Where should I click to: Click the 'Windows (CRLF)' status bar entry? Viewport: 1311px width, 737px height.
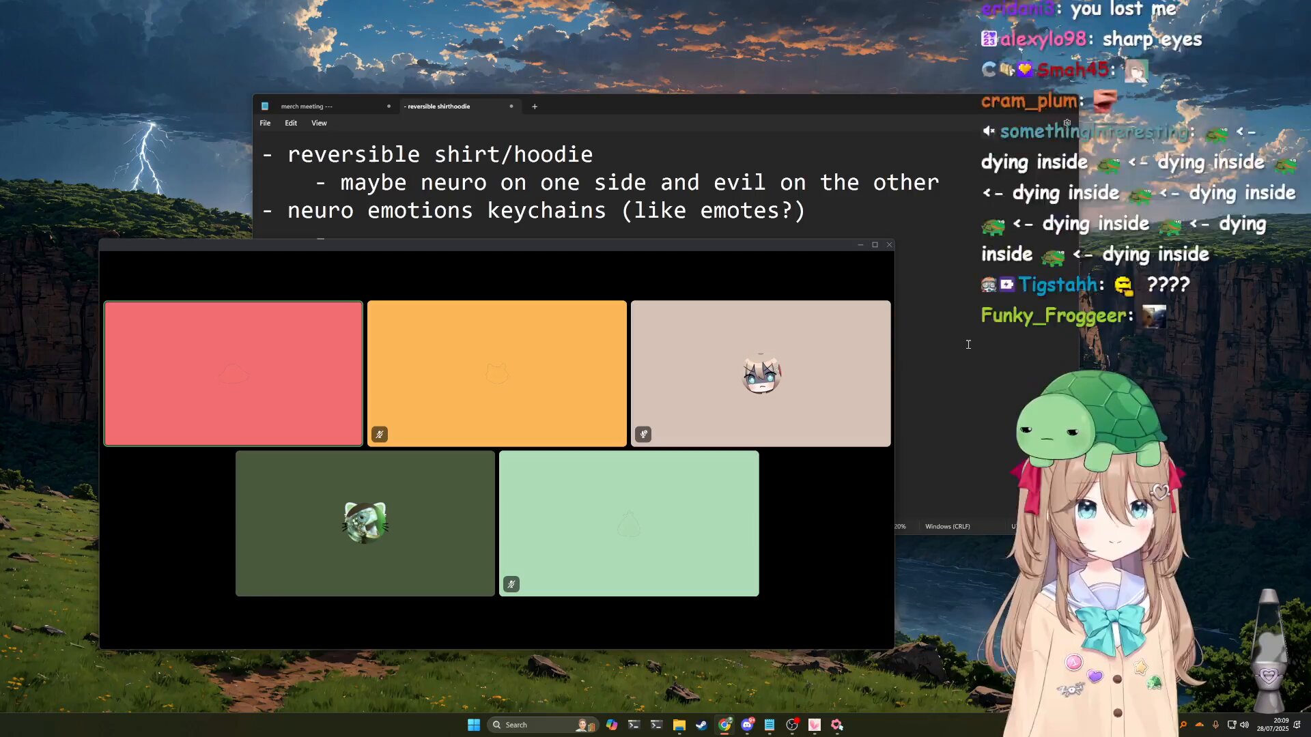[x=947, y=527]
